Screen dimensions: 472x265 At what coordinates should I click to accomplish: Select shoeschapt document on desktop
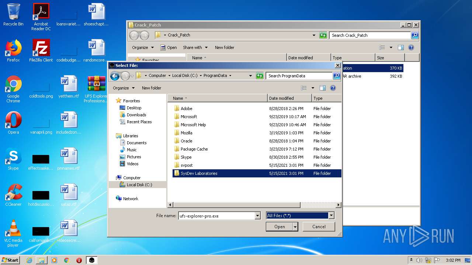pos(96,15)
